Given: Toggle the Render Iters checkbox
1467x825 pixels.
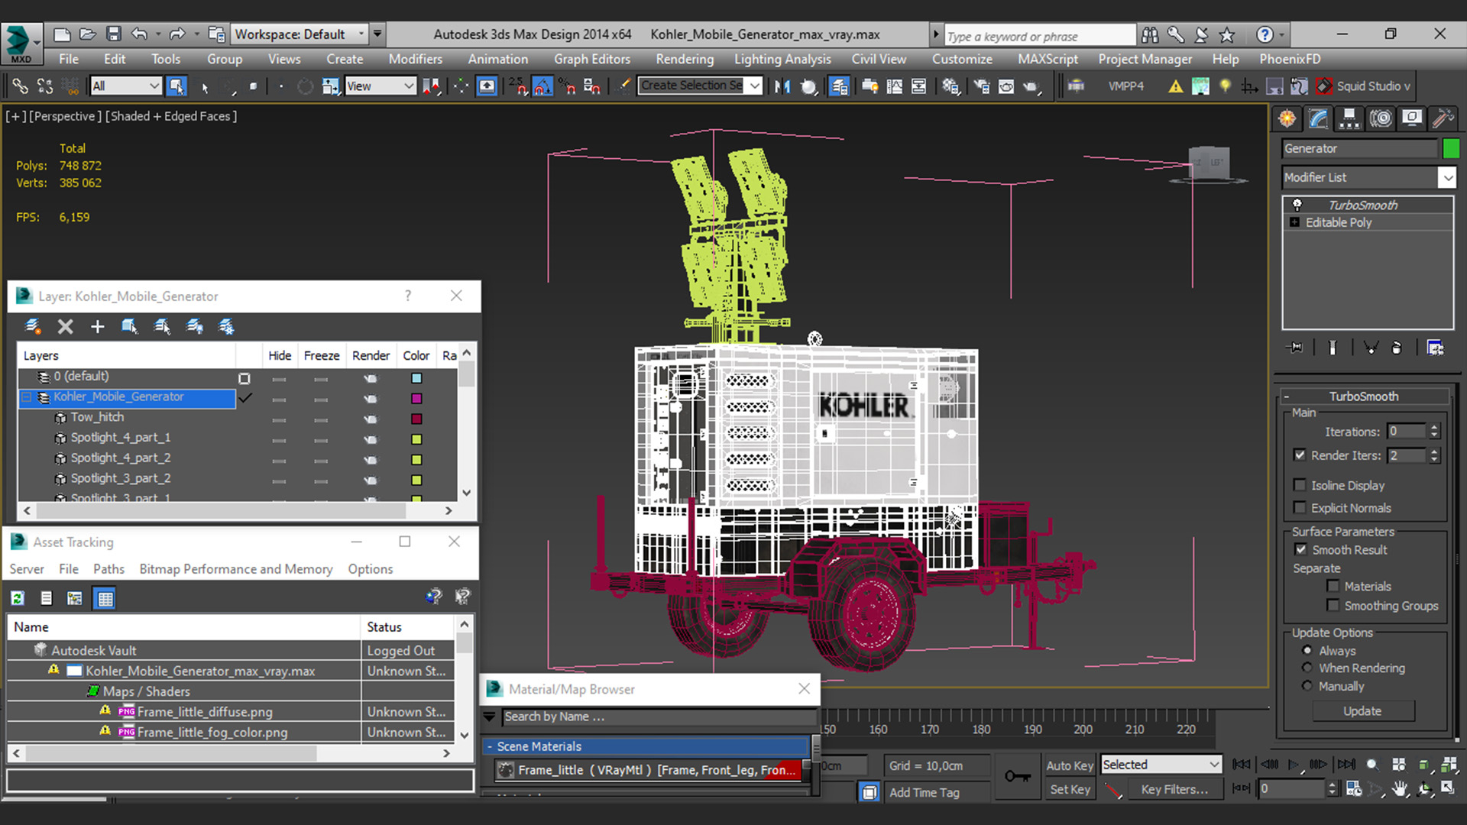Looking at the screenshot, I should click(1300, 455).
